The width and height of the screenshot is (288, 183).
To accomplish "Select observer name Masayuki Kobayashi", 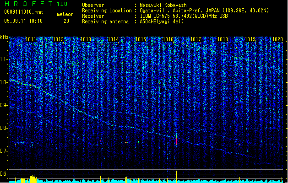I will [x=164, y=5].
